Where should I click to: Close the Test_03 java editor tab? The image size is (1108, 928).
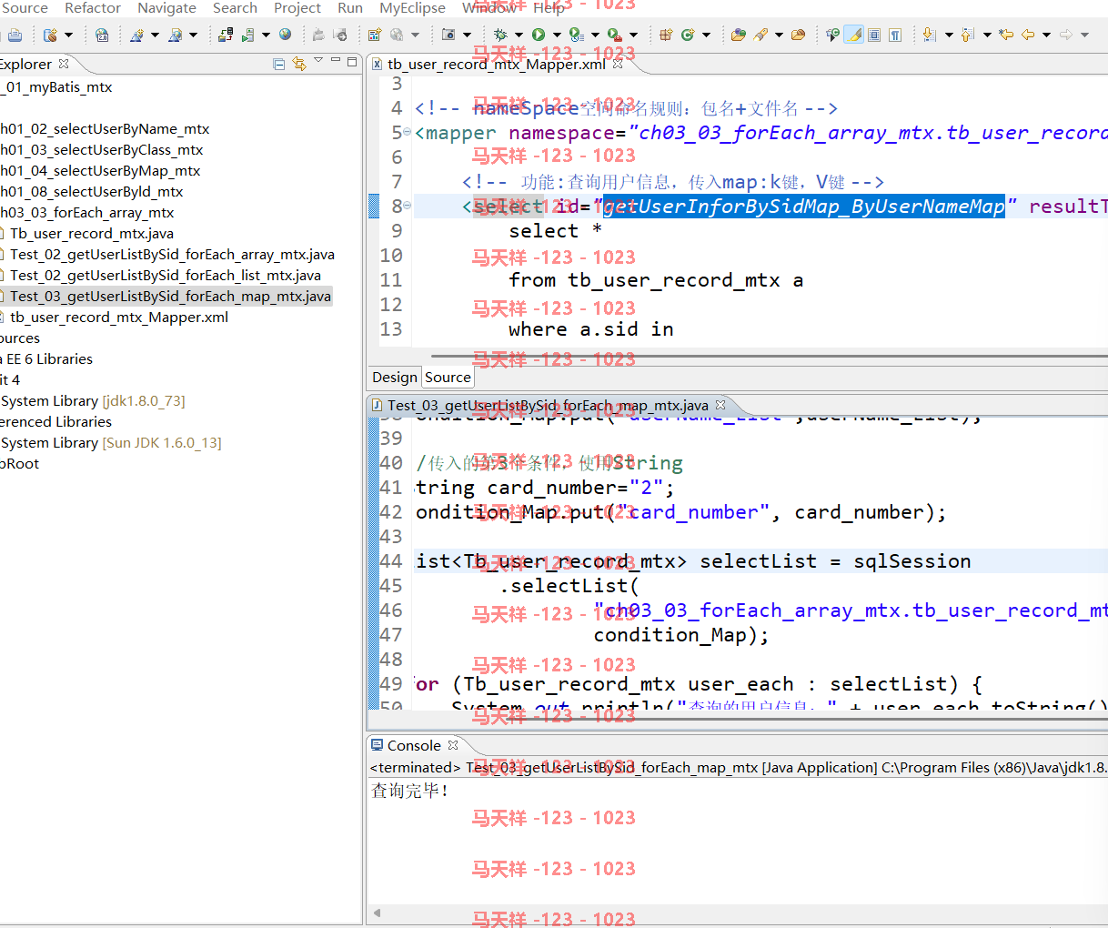point(720,405)
